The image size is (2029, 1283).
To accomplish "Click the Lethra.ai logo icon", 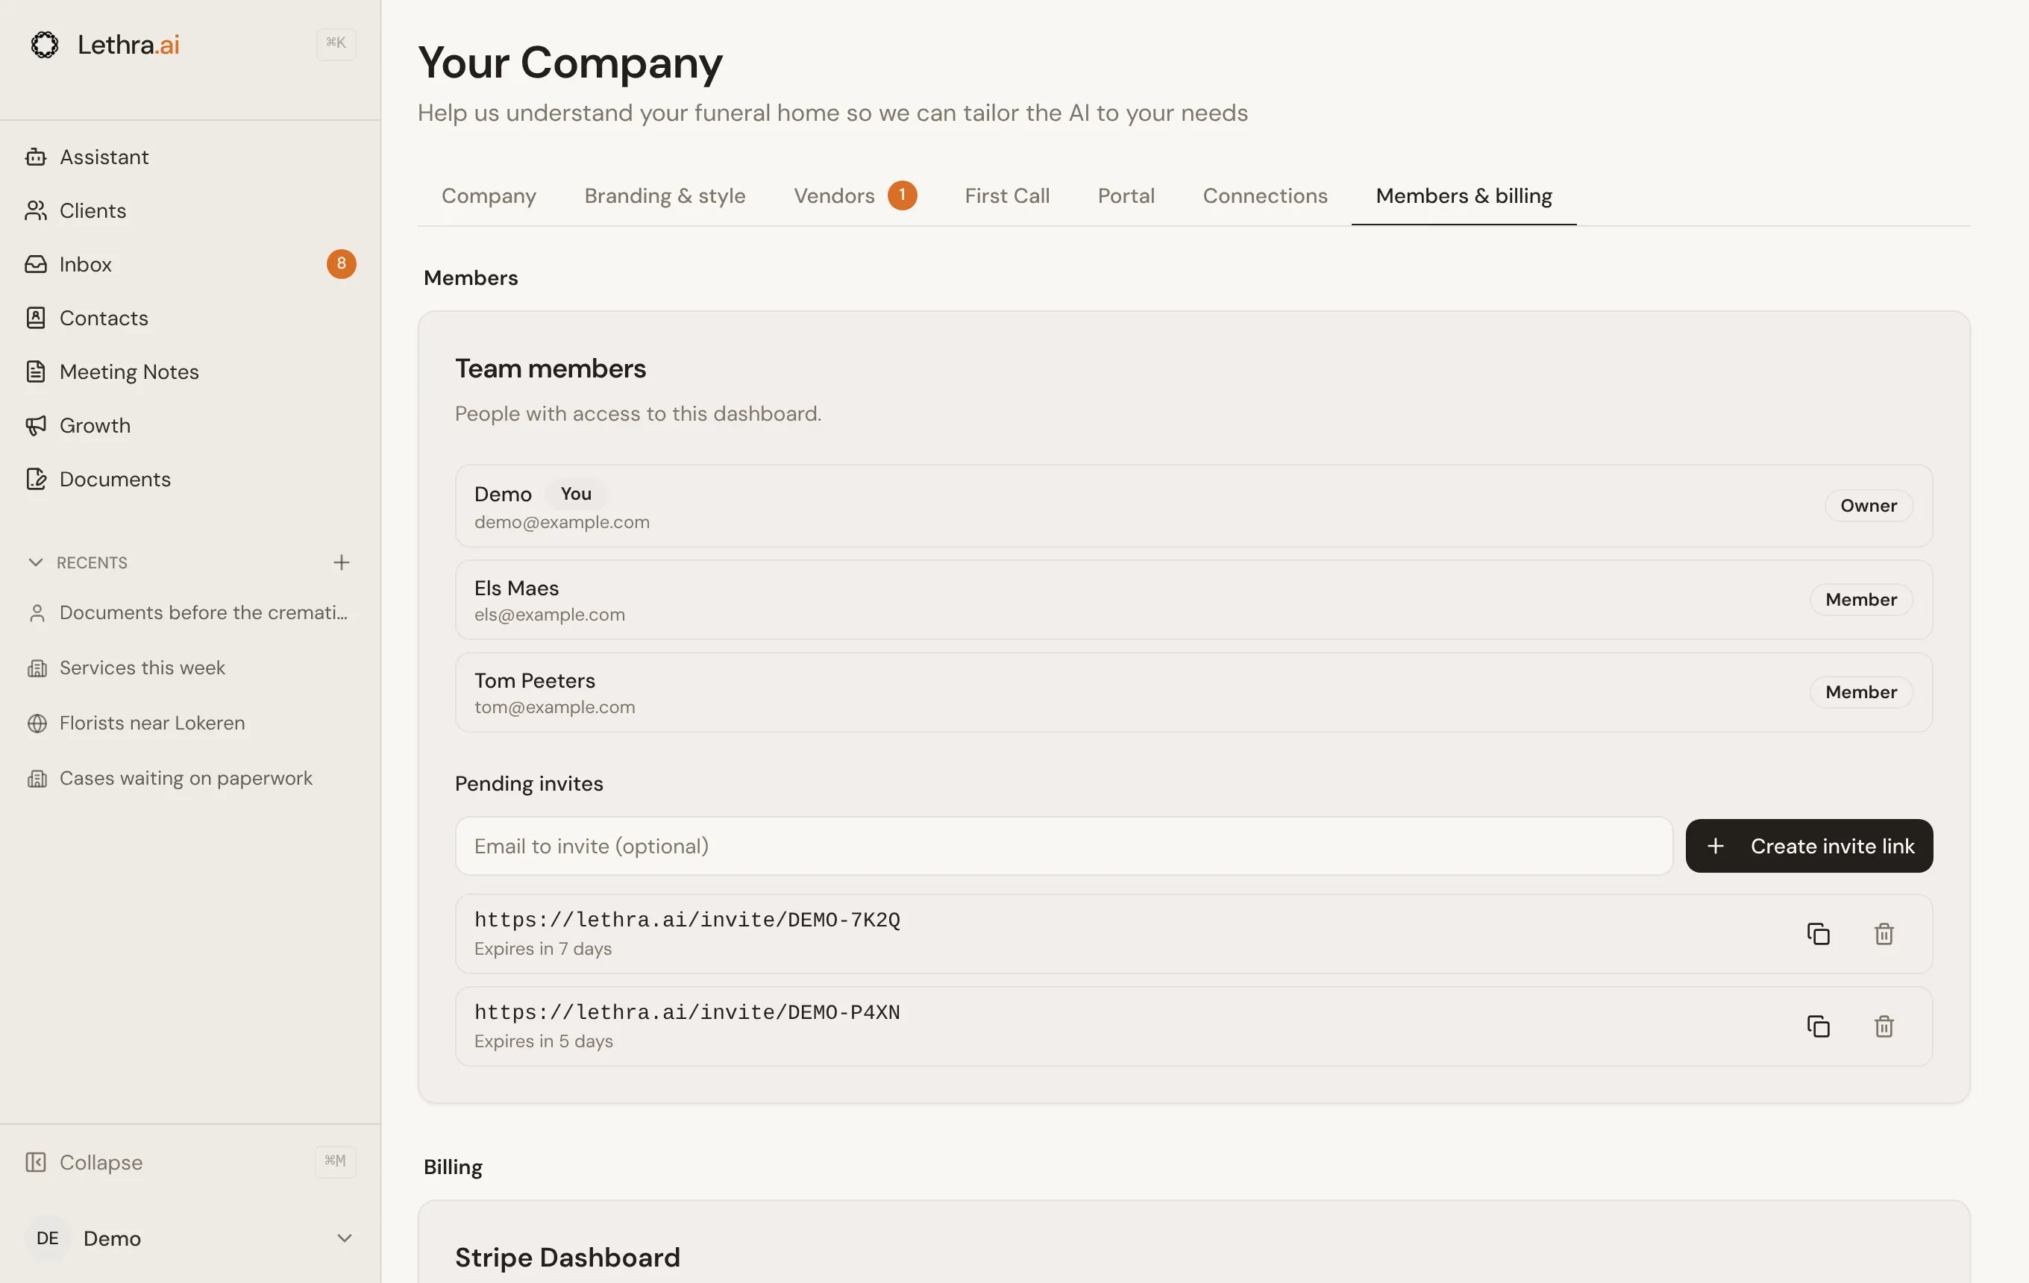I will click(x=45, y=44).
